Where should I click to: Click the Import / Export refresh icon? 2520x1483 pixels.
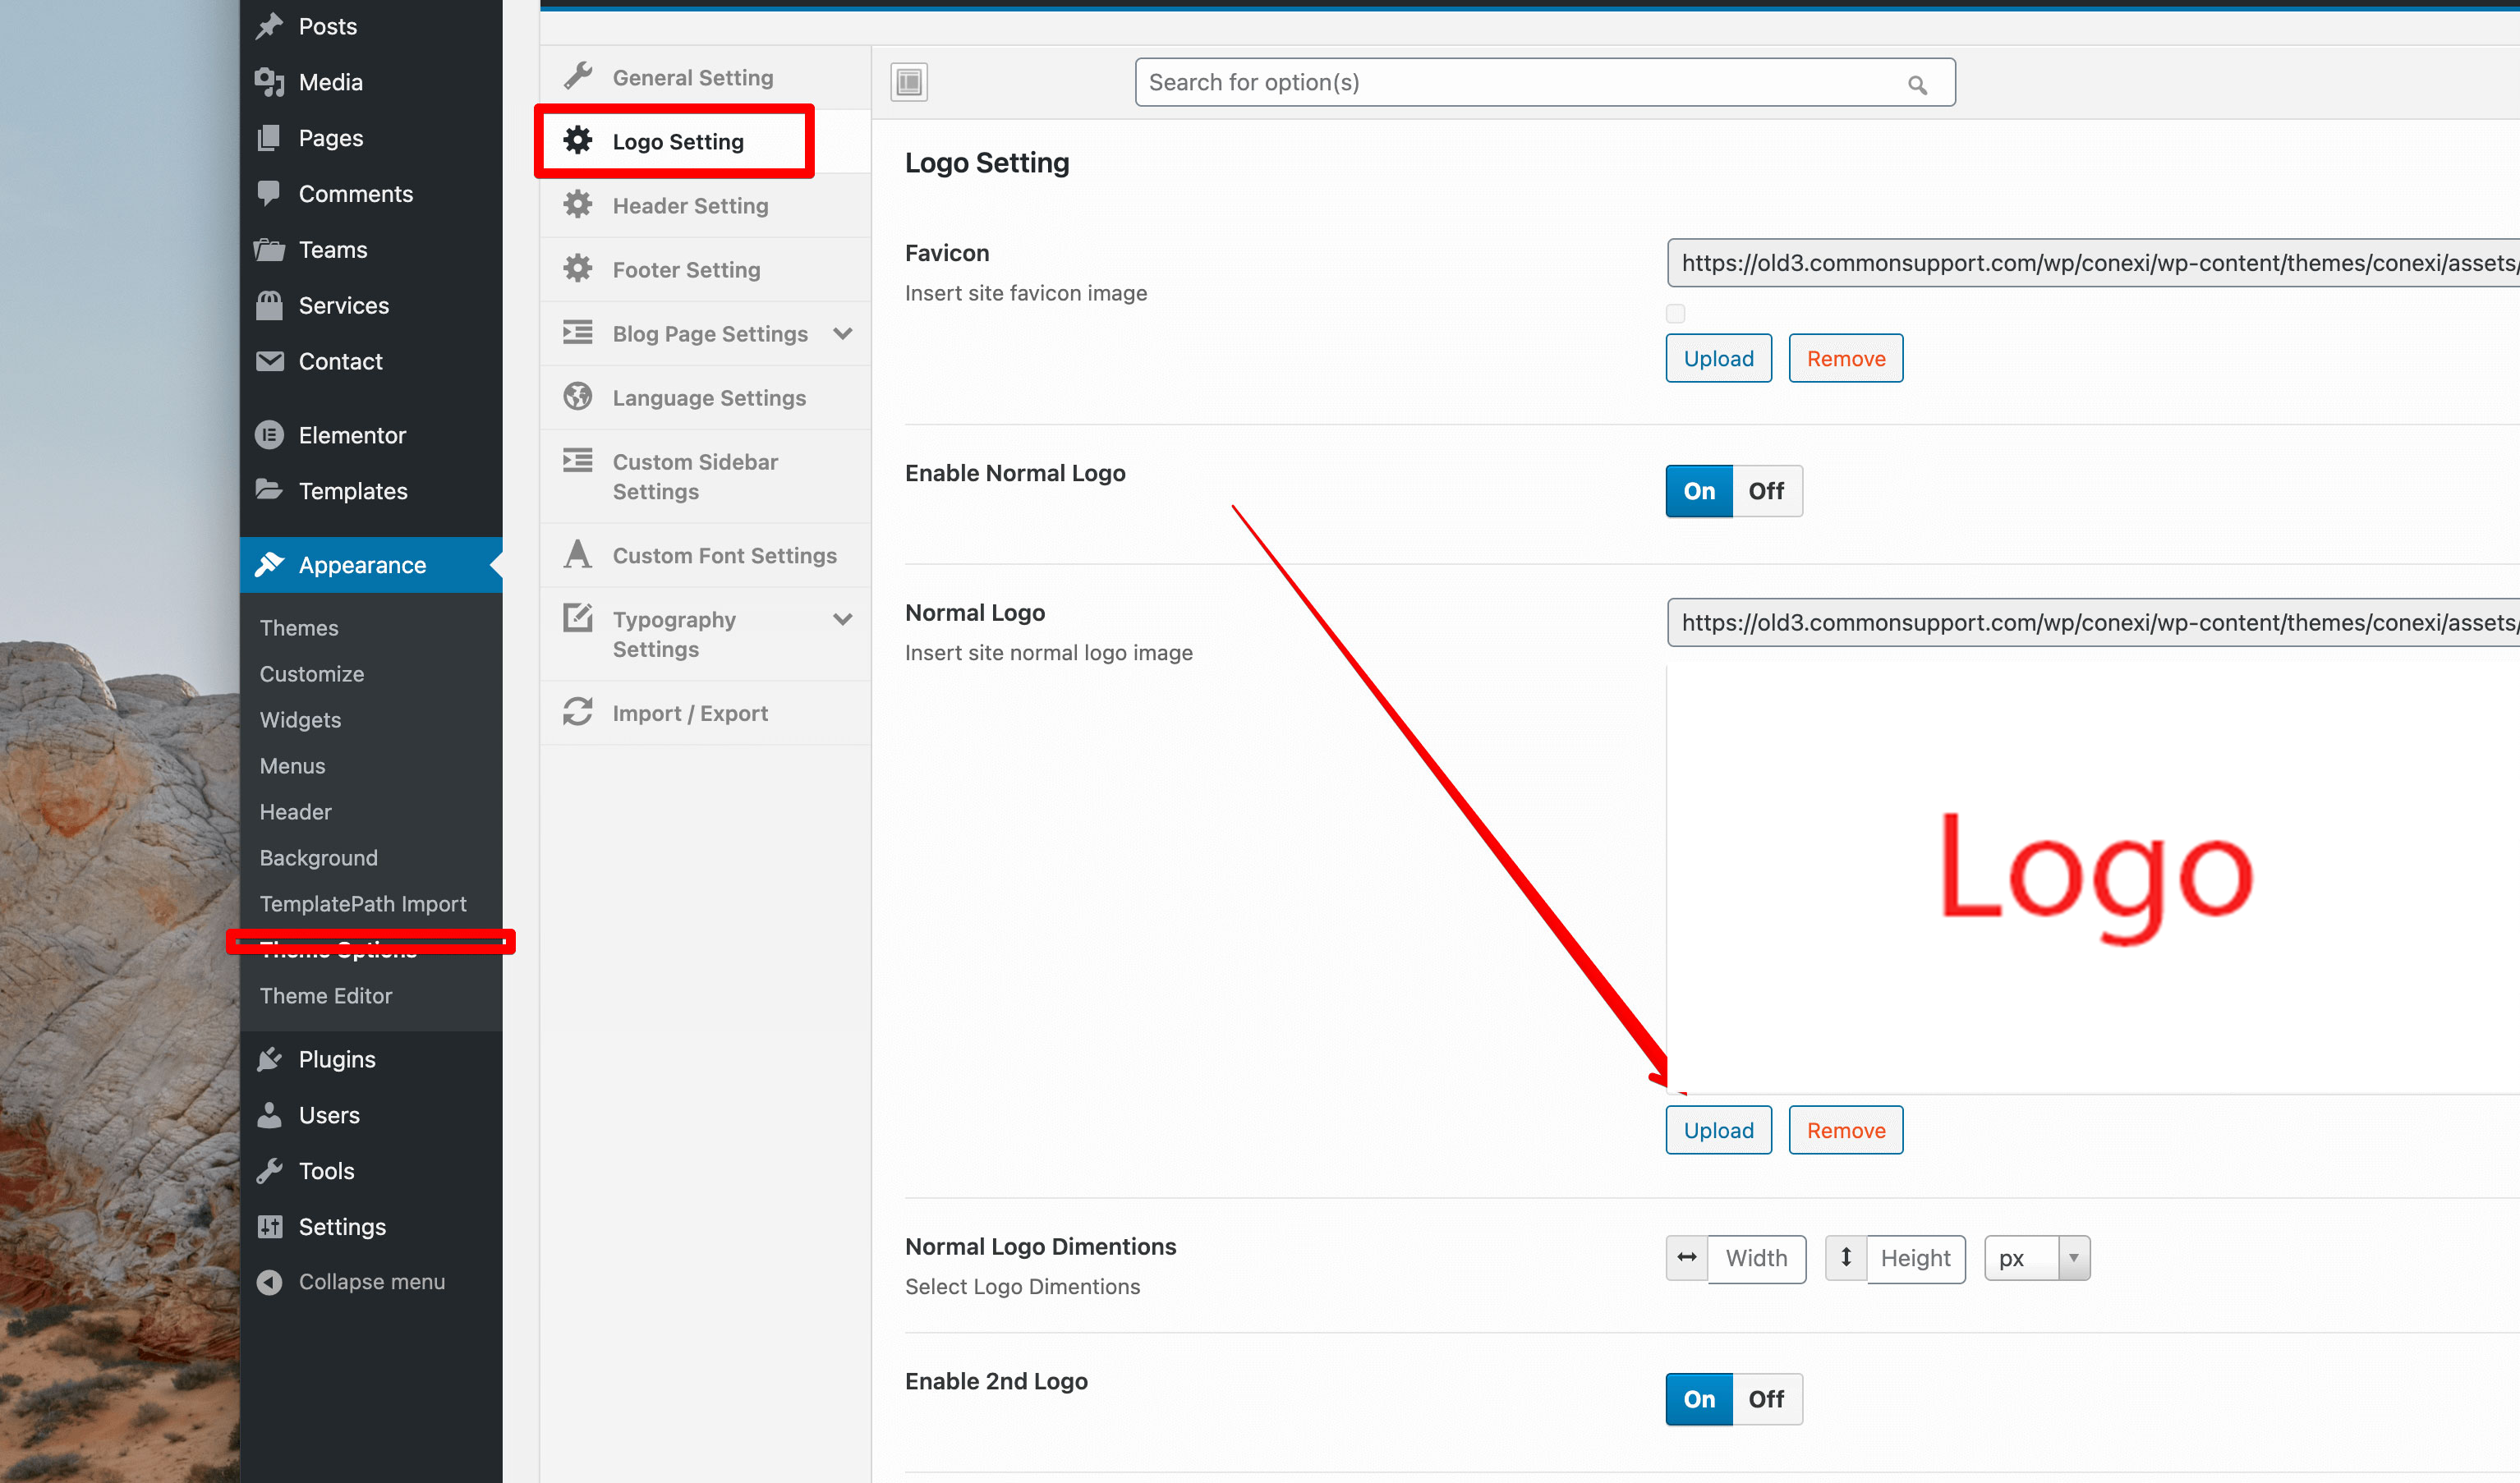[577, 712]
